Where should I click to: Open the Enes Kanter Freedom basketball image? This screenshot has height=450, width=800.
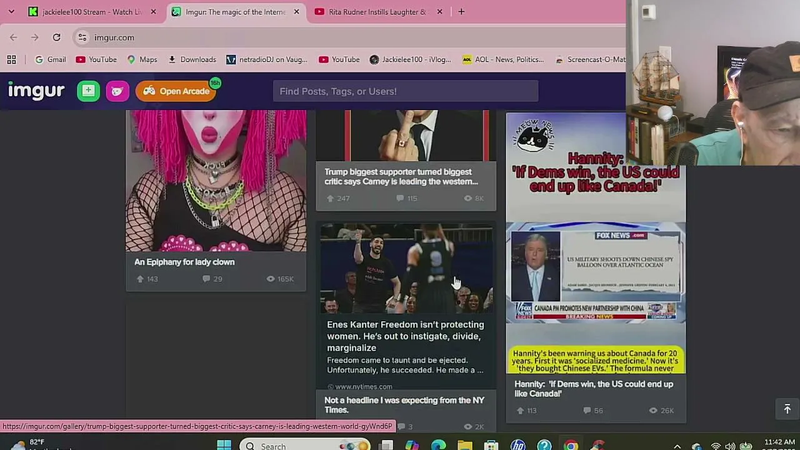[x=406, y=268]
